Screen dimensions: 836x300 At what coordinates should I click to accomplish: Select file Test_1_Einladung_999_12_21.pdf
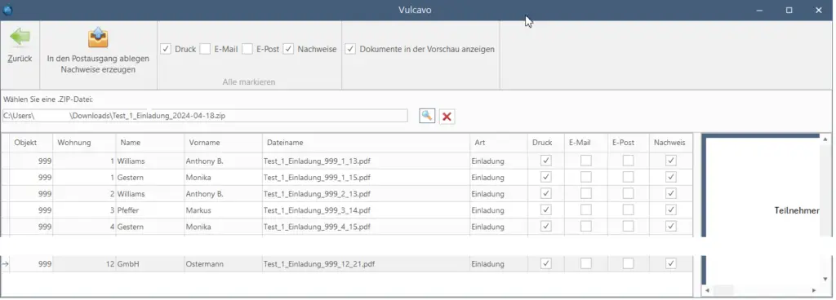[319, 263]
